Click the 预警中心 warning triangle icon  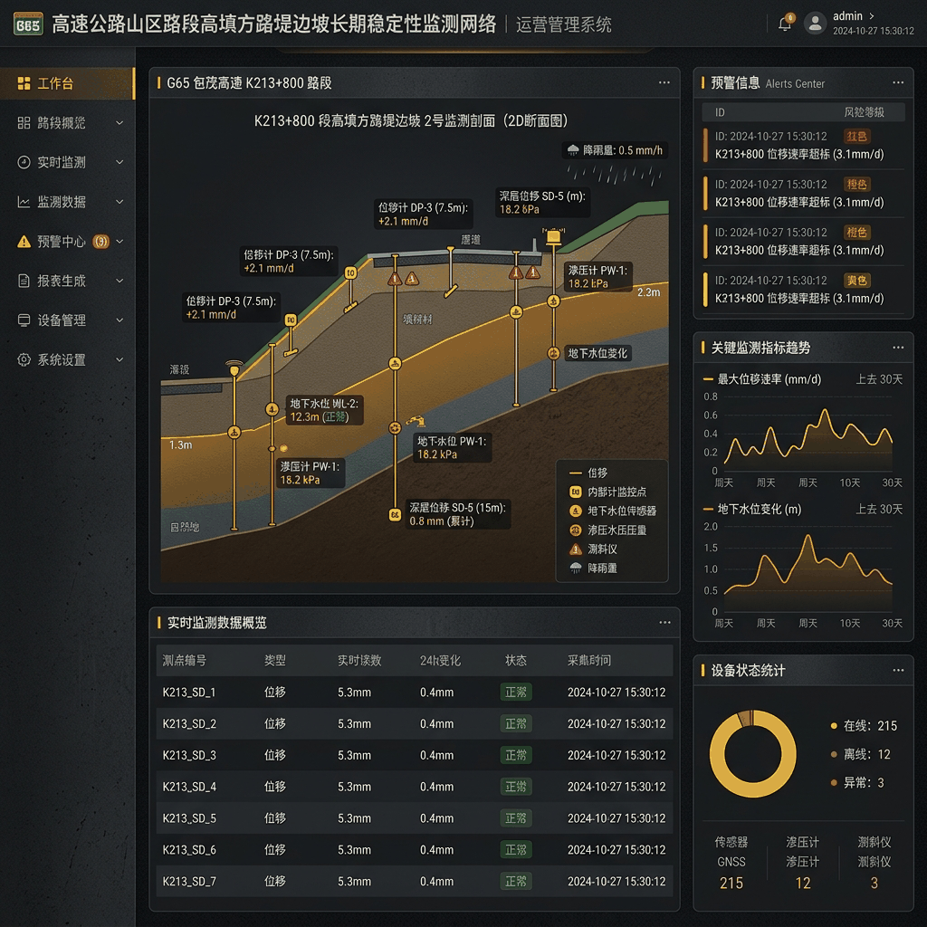[x=24, y=241]
